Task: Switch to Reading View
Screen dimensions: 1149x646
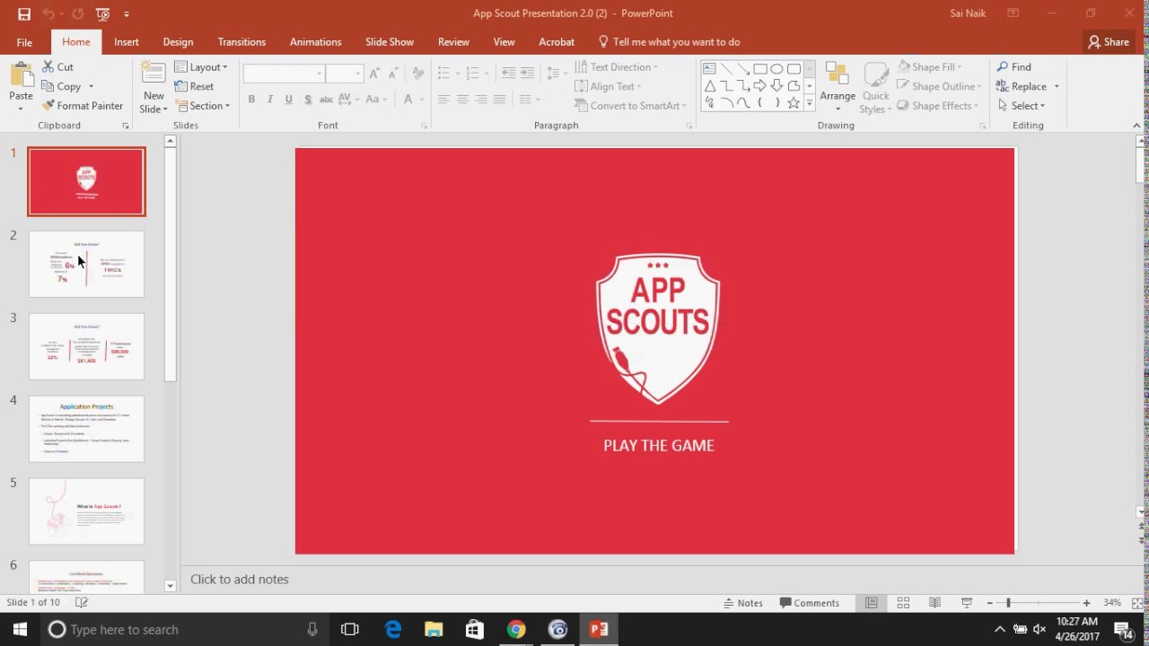Action: point(934,603)
